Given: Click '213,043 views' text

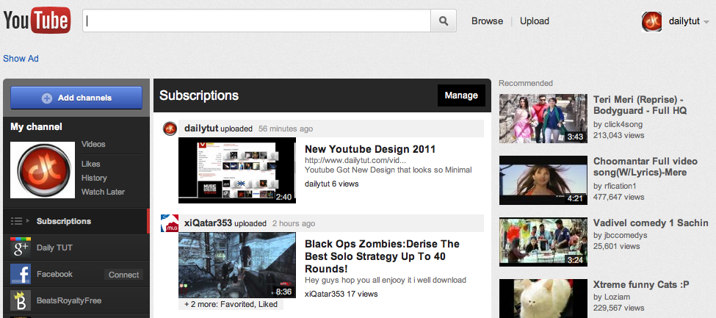Looking at the screenshot, I should click(x=619, y=135).
